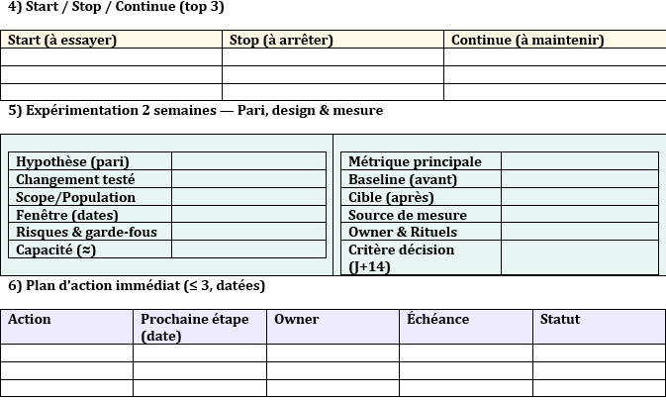Click the "Start (à essayer)" column header
This screenshot has width=666, height=400.
pos(111,41)
